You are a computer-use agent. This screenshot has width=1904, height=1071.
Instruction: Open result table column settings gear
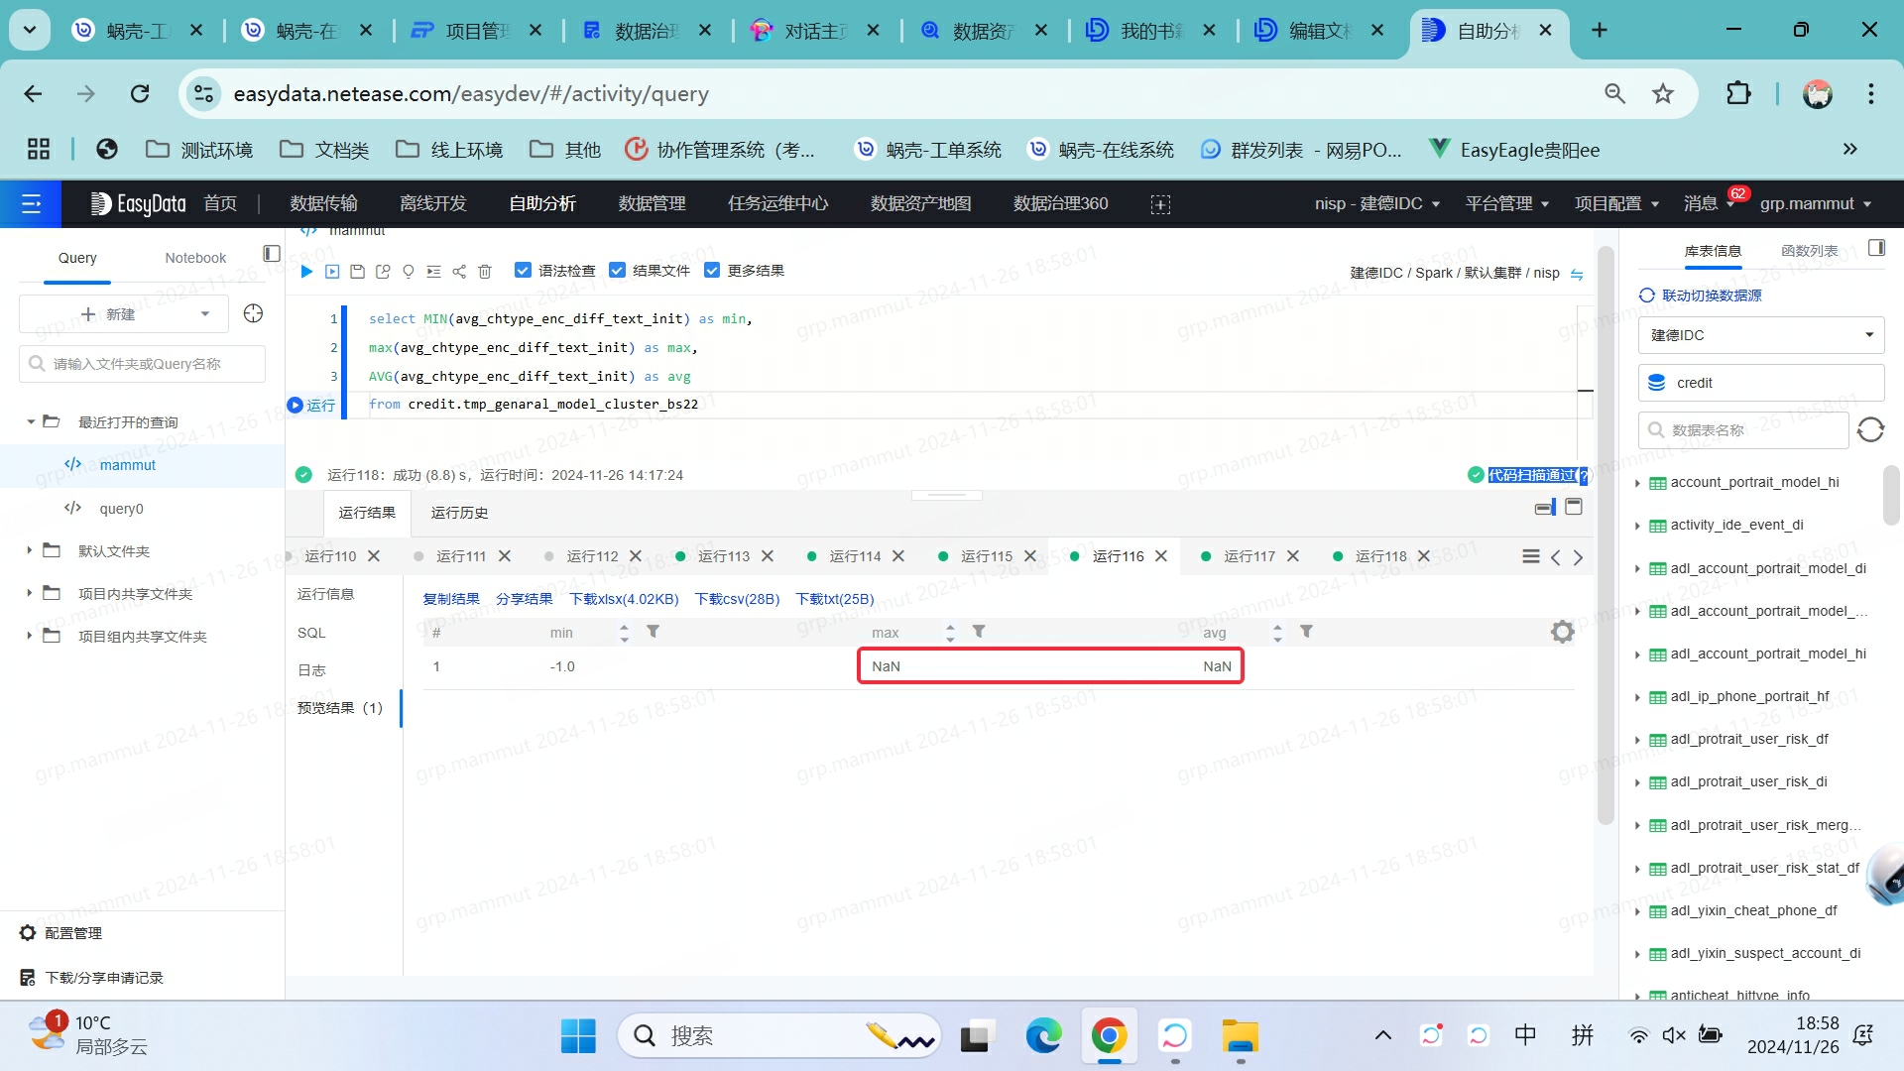1562,632
